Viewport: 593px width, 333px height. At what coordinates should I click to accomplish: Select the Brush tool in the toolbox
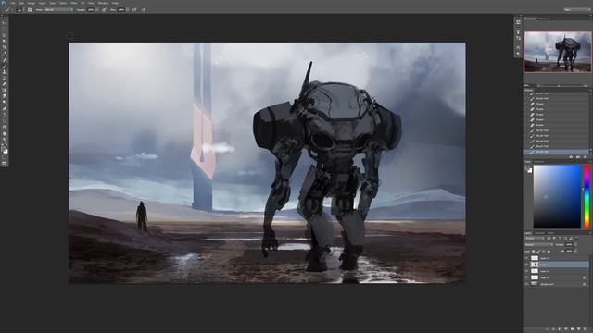point(5,66)
